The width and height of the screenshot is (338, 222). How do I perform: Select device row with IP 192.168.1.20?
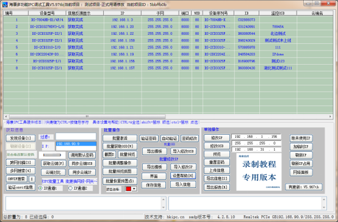pyautogui.click(x=168, y=27)
